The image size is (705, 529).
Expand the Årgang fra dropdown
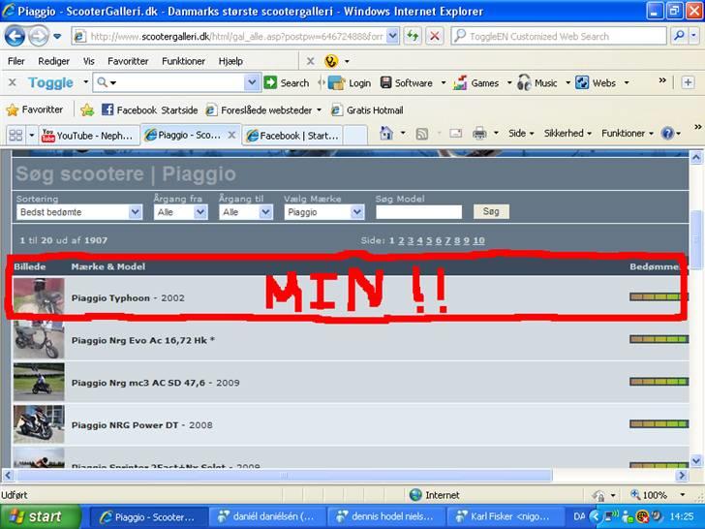tap(179, 211)
